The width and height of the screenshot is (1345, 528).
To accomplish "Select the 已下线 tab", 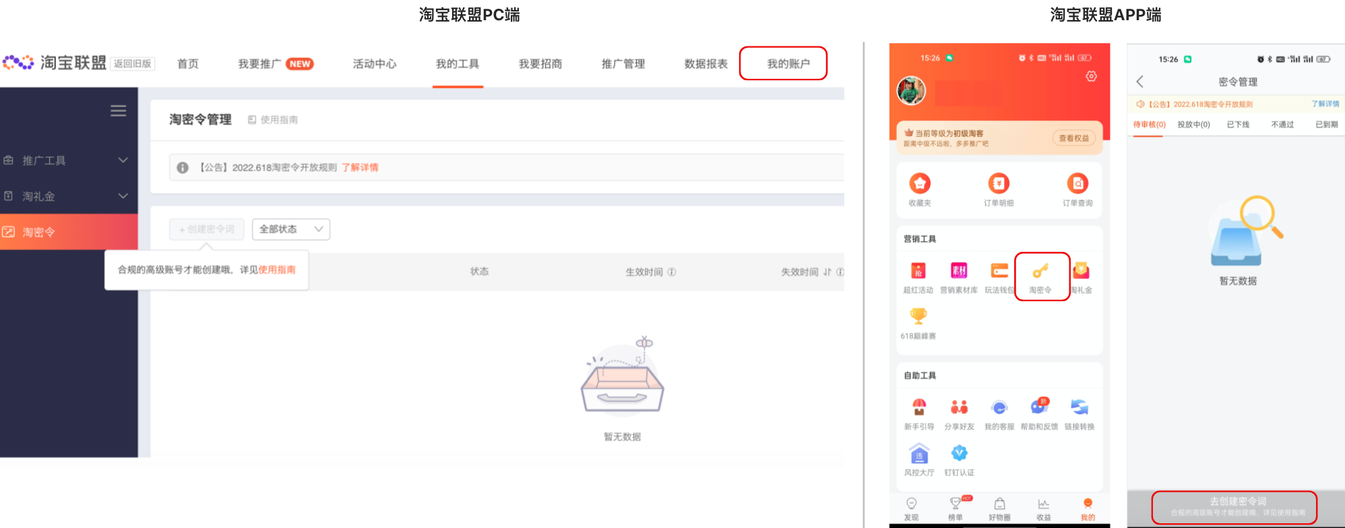I will pos(1238,125).
